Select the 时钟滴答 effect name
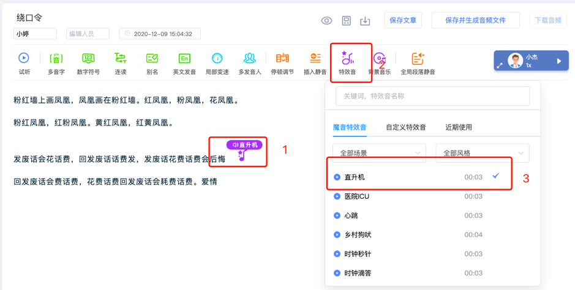Image resolution: width=575 pixels, height=290 pixels. coord(358,273)
